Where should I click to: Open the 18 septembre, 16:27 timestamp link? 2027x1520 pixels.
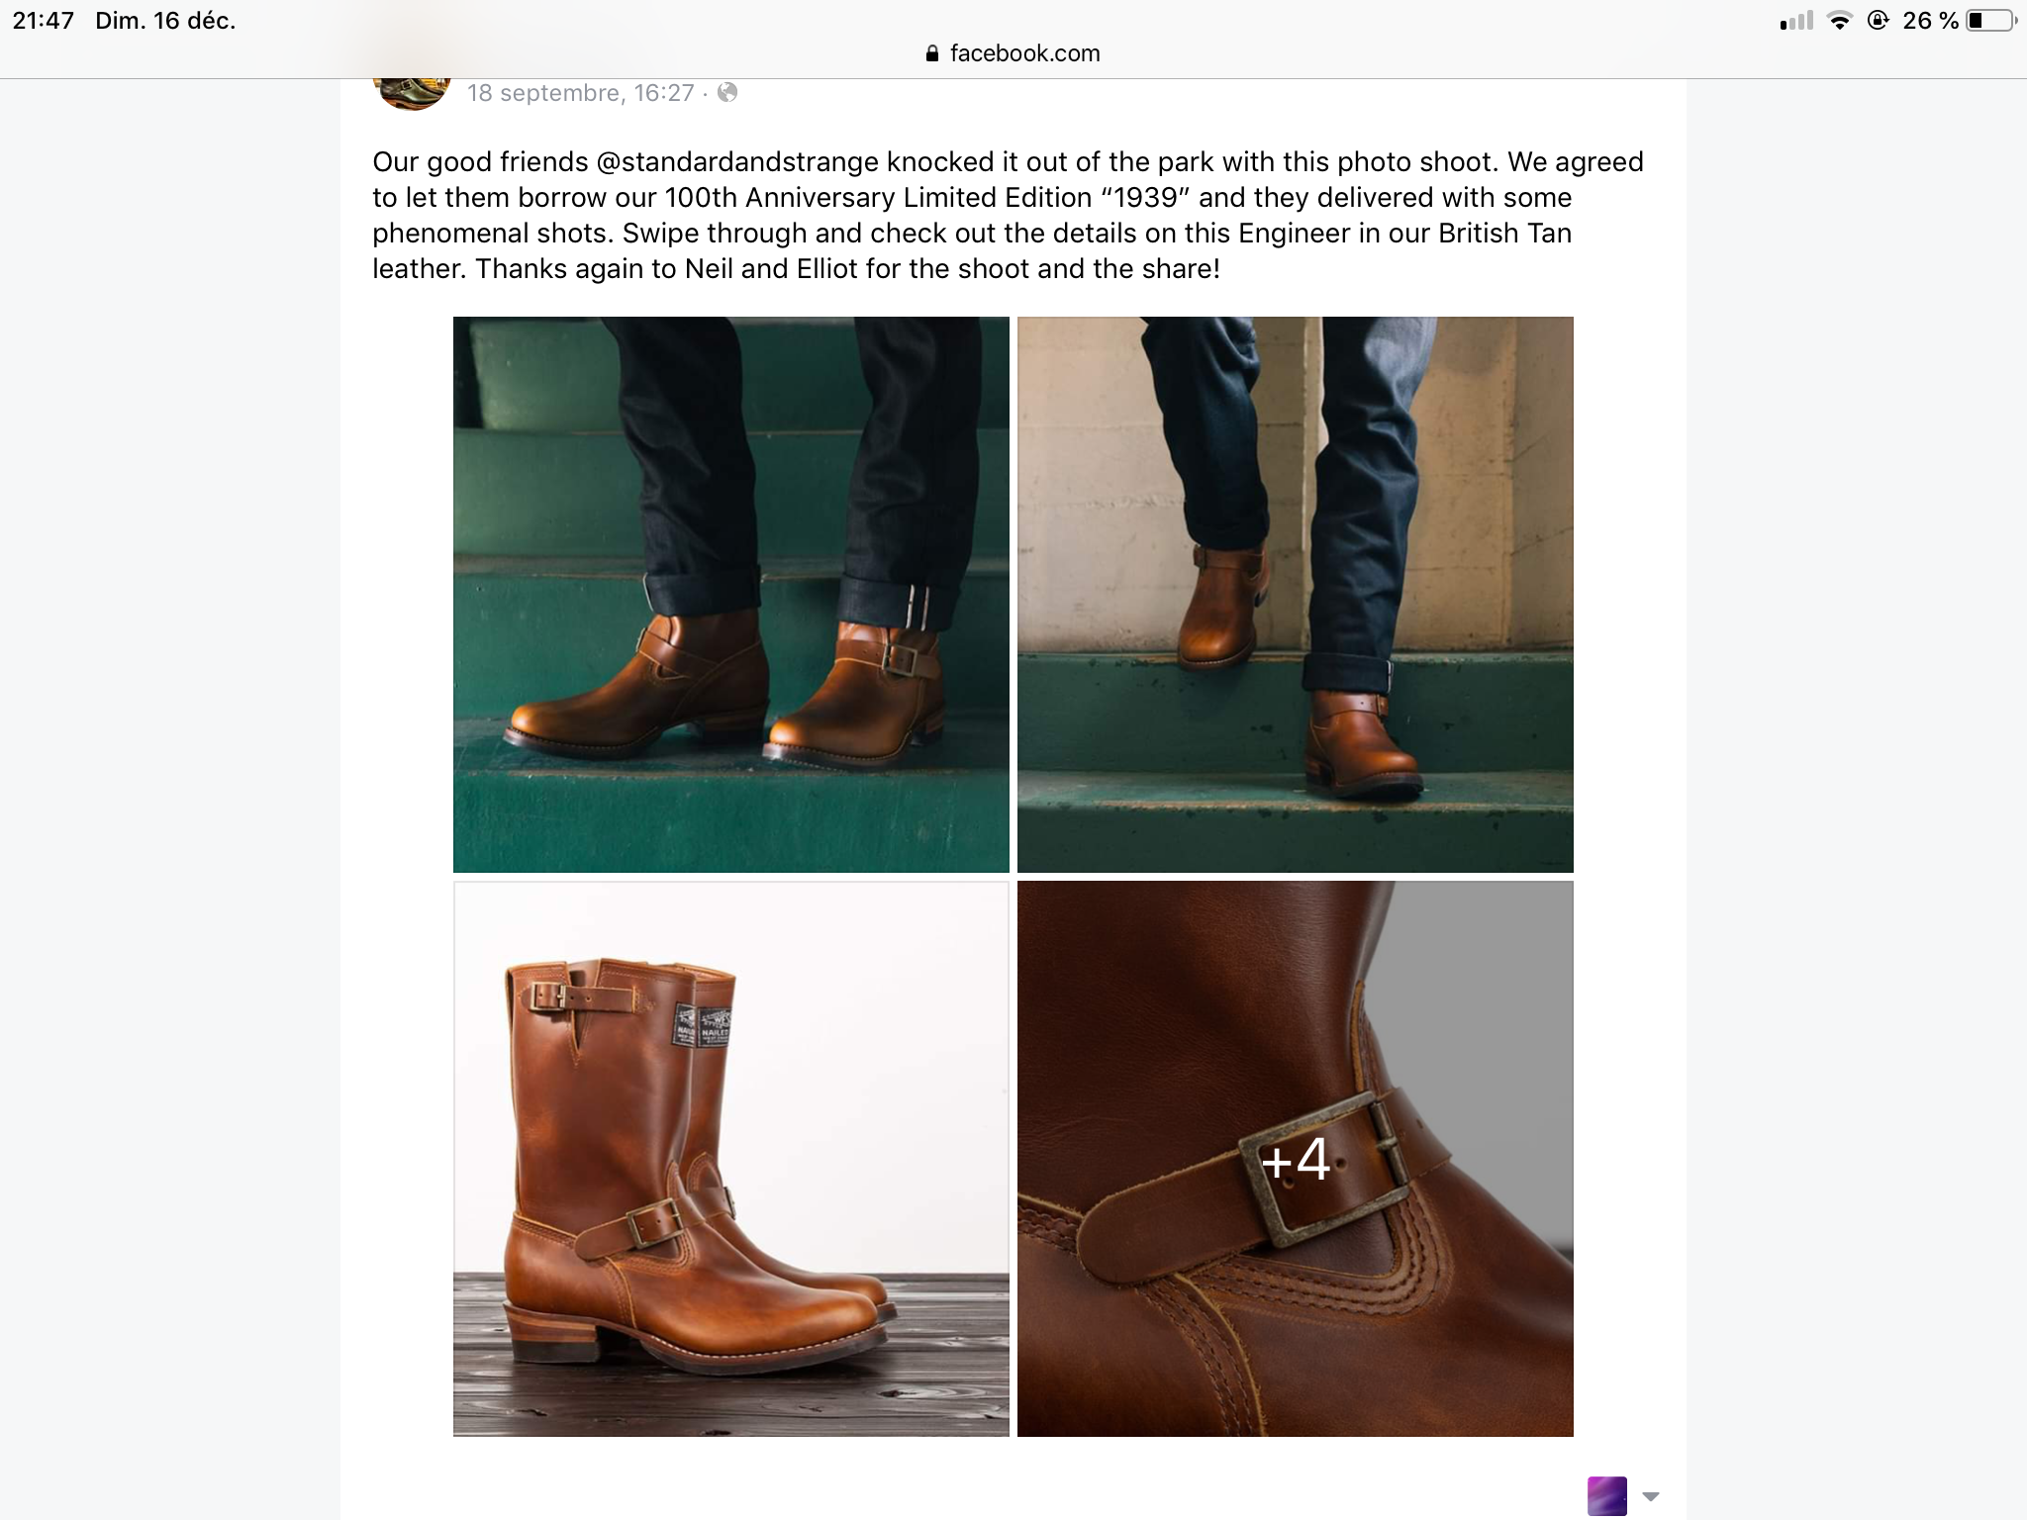[580, 93]
